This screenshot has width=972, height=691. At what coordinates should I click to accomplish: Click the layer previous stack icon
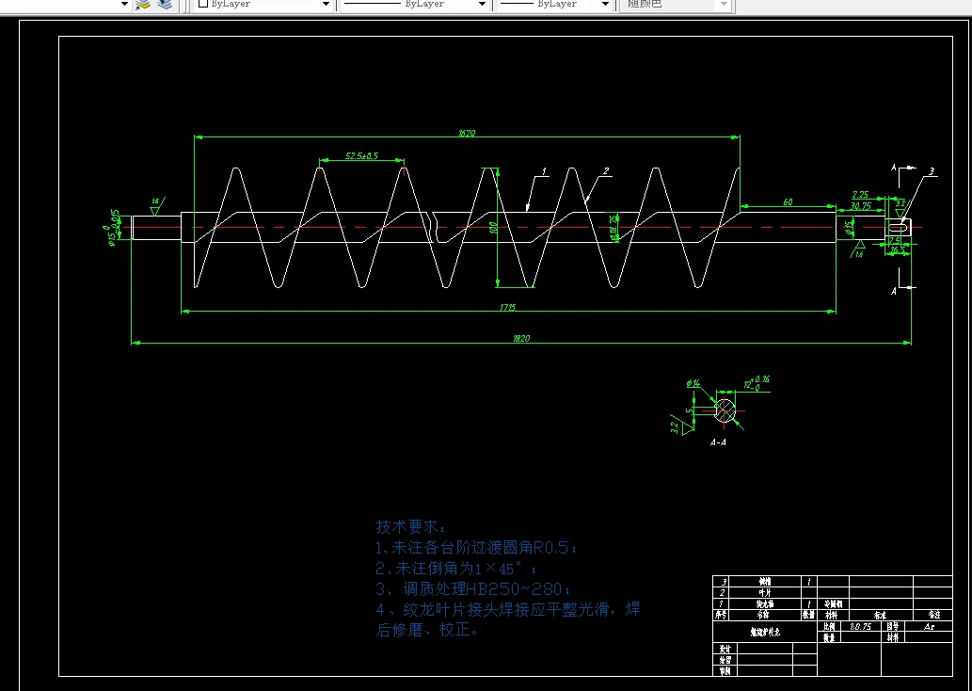165,5
